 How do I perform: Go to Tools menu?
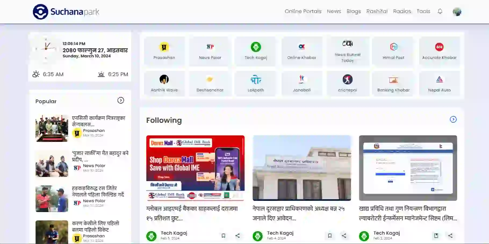tap(423, 11)
